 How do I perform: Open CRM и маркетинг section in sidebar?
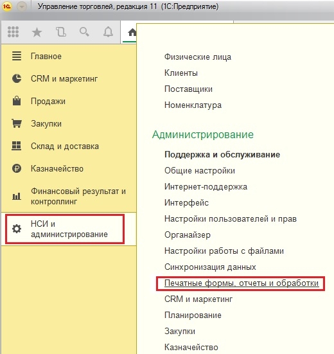pos(64,79)
